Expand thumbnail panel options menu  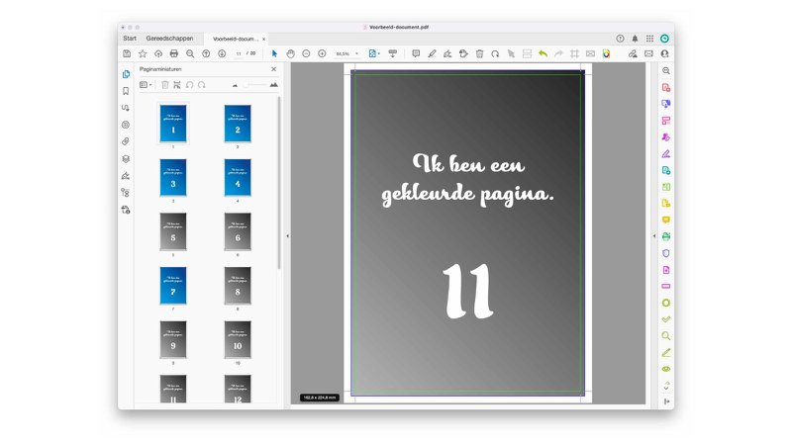pos(146,85)
